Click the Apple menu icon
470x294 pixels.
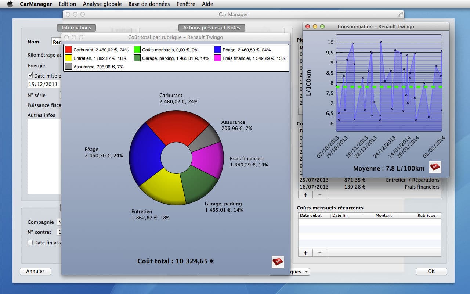(x=10, y=4)
